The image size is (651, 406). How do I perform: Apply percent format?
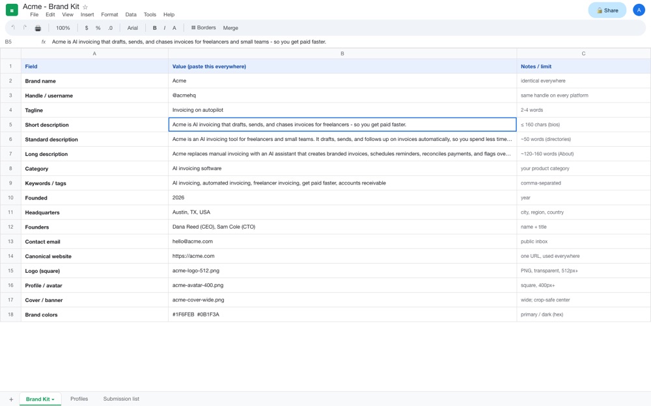coord(98,28)
